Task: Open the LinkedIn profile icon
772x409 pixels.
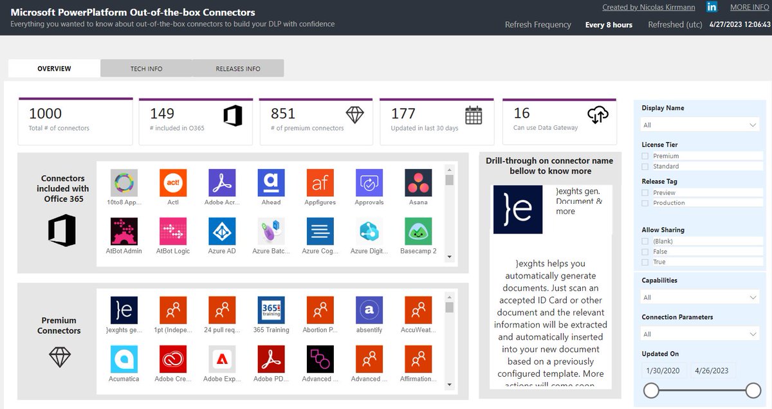Action: click(712, 7)
